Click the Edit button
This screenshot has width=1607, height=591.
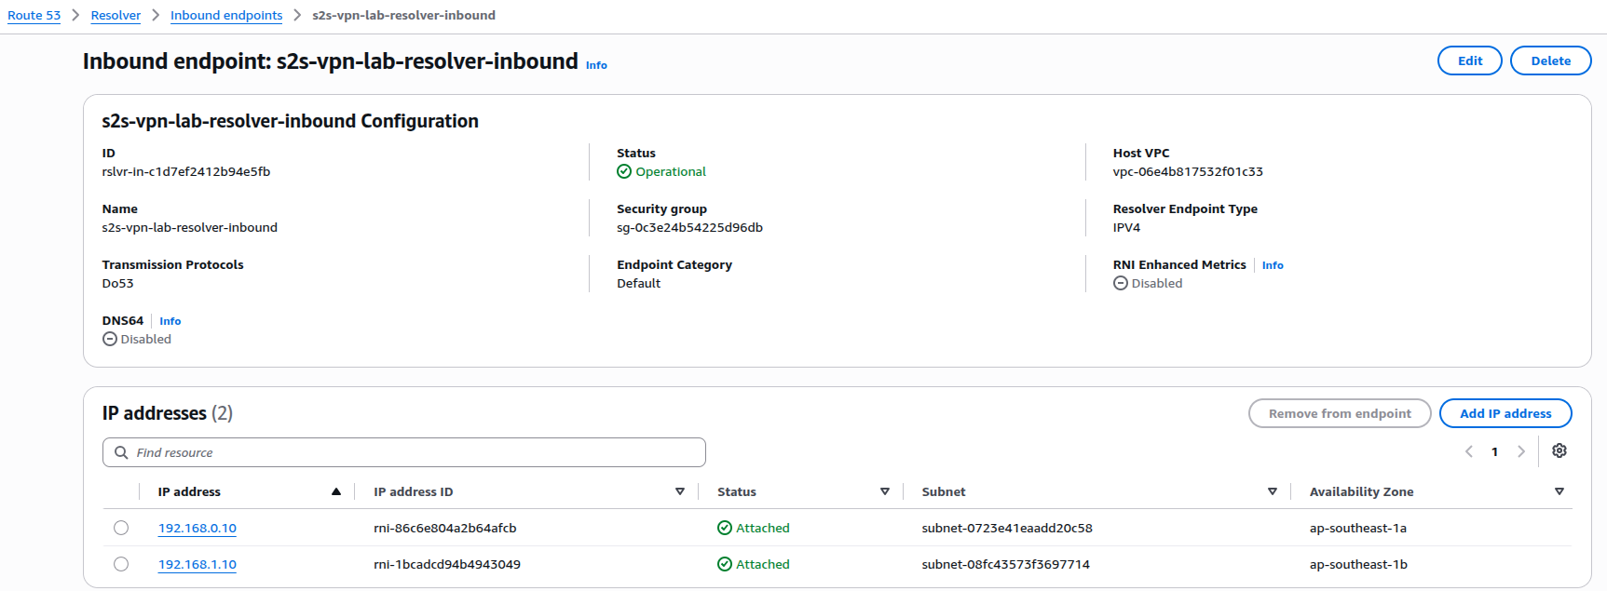1470,60
